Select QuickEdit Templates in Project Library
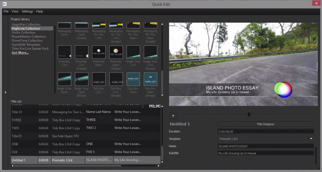 pos(26,45)
